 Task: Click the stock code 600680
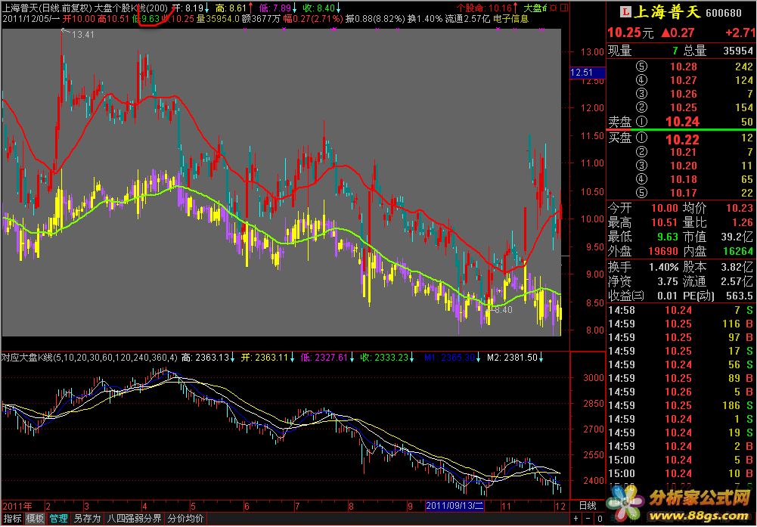[724, 13]
